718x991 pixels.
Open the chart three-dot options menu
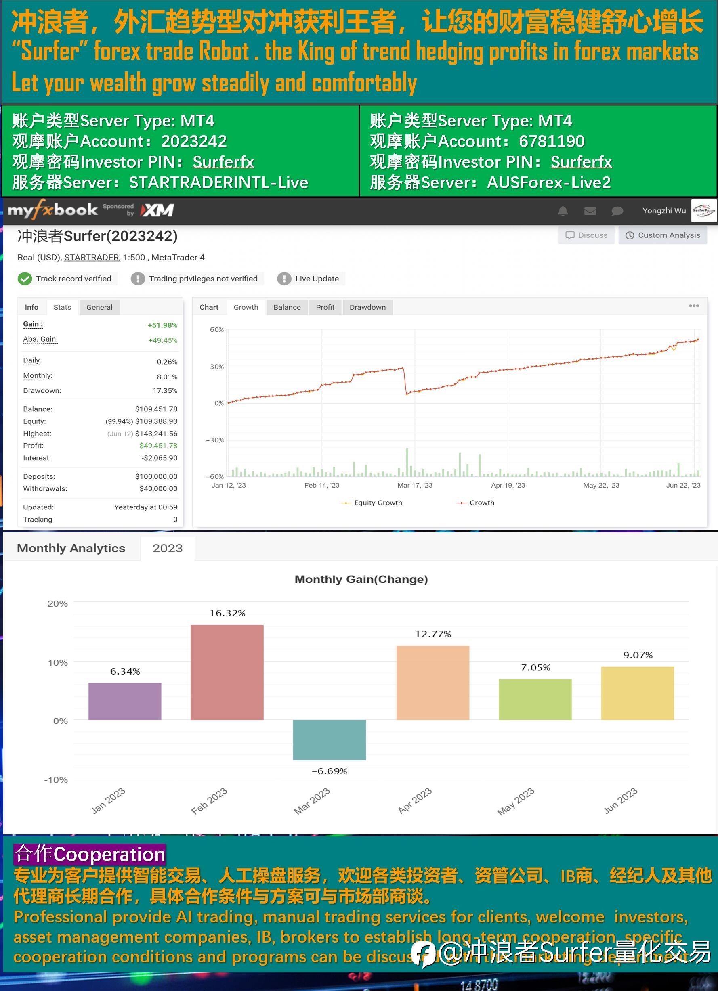click(694, 306)
